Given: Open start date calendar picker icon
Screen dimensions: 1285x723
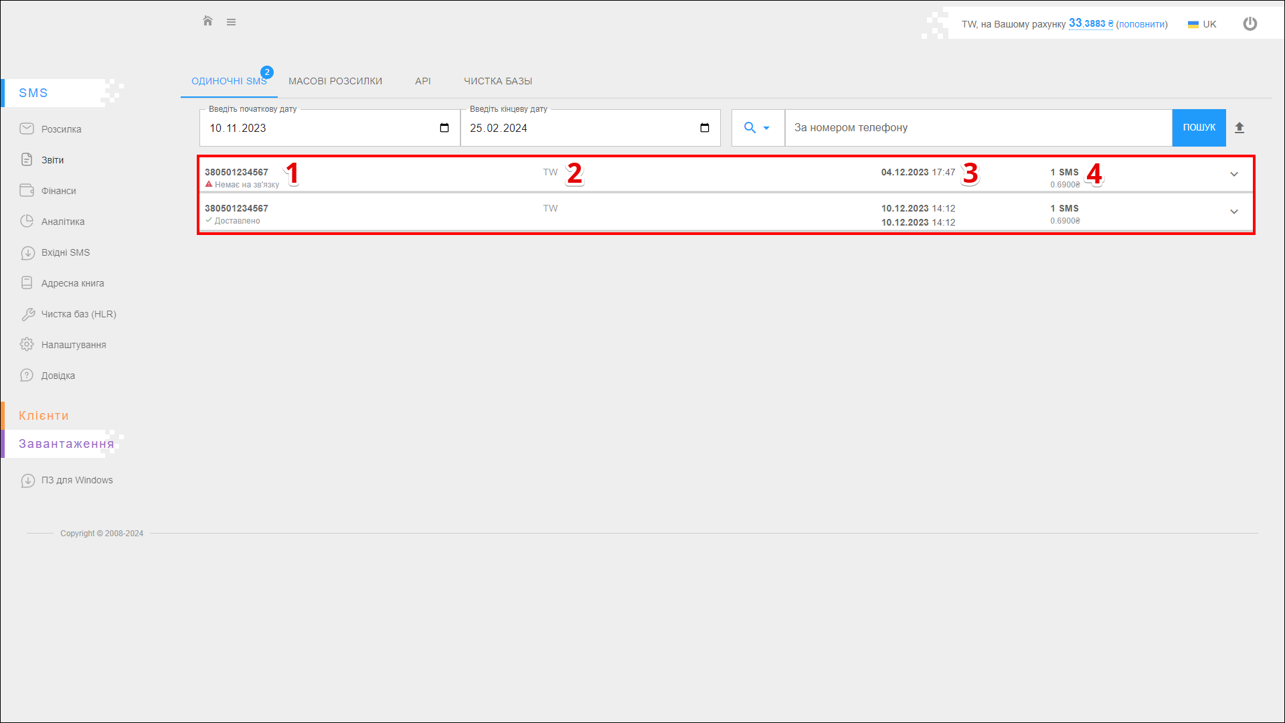Looking at the screenshot, I should click(x=444, y=128).
